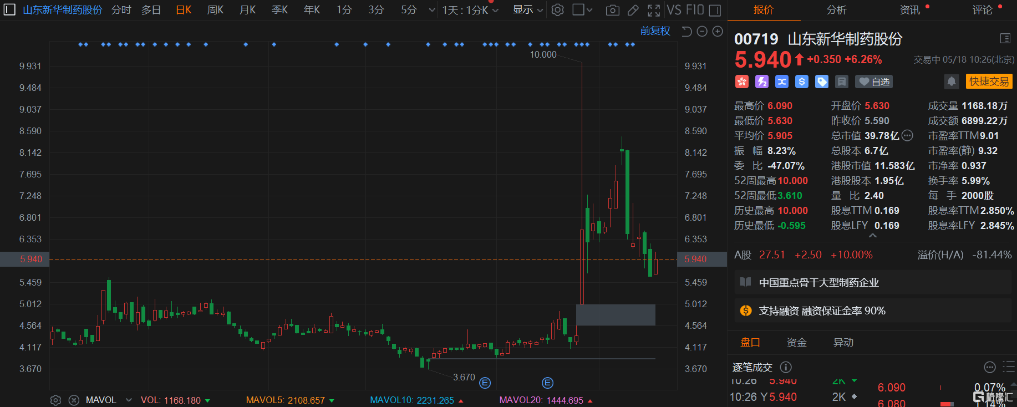The height and width of the screenshot is (407, 1017).
Task: Remove the MAVOL indicator with X icon
Action: pos(74,400)
